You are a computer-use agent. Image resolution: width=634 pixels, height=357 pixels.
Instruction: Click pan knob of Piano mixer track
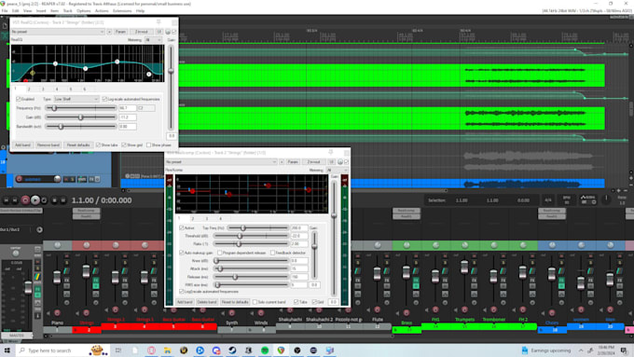(x=58, y=245)
